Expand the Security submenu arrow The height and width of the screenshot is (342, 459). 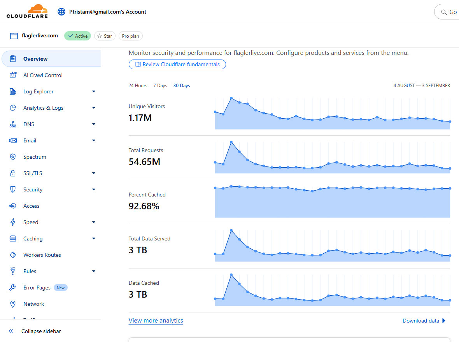pyautogui.click(x=94, y=189)
